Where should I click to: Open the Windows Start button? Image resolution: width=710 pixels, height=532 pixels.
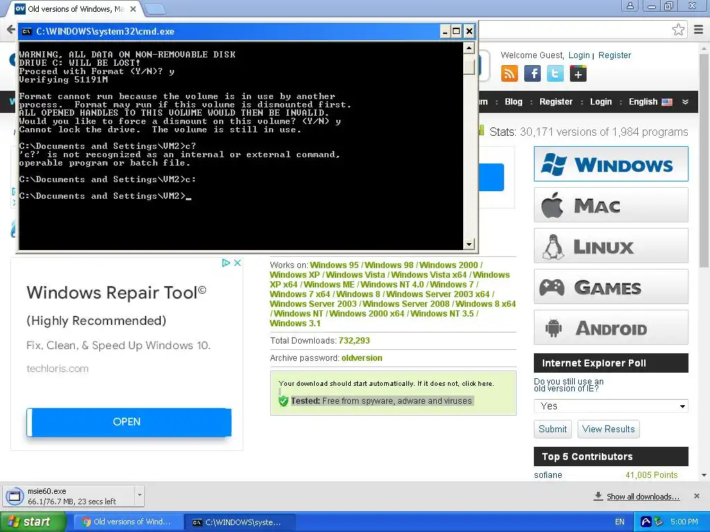click(33, 522)
